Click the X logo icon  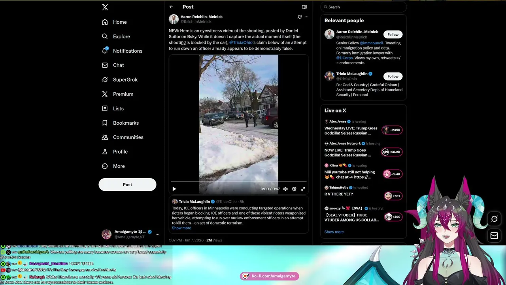105,7
